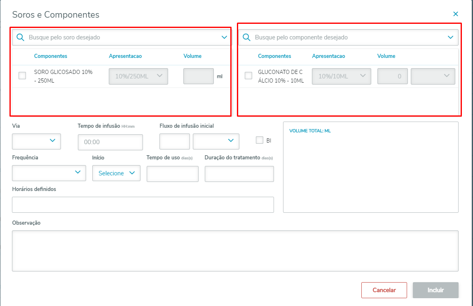The image size is (473, 306).
Task: Enable the BI checkbox
Action: tap(260, 140)
